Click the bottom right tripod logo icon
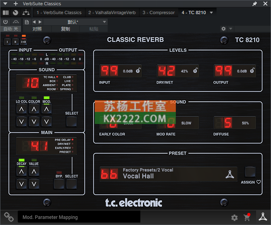This screenshot has height=225, width=271. point(263,217)
